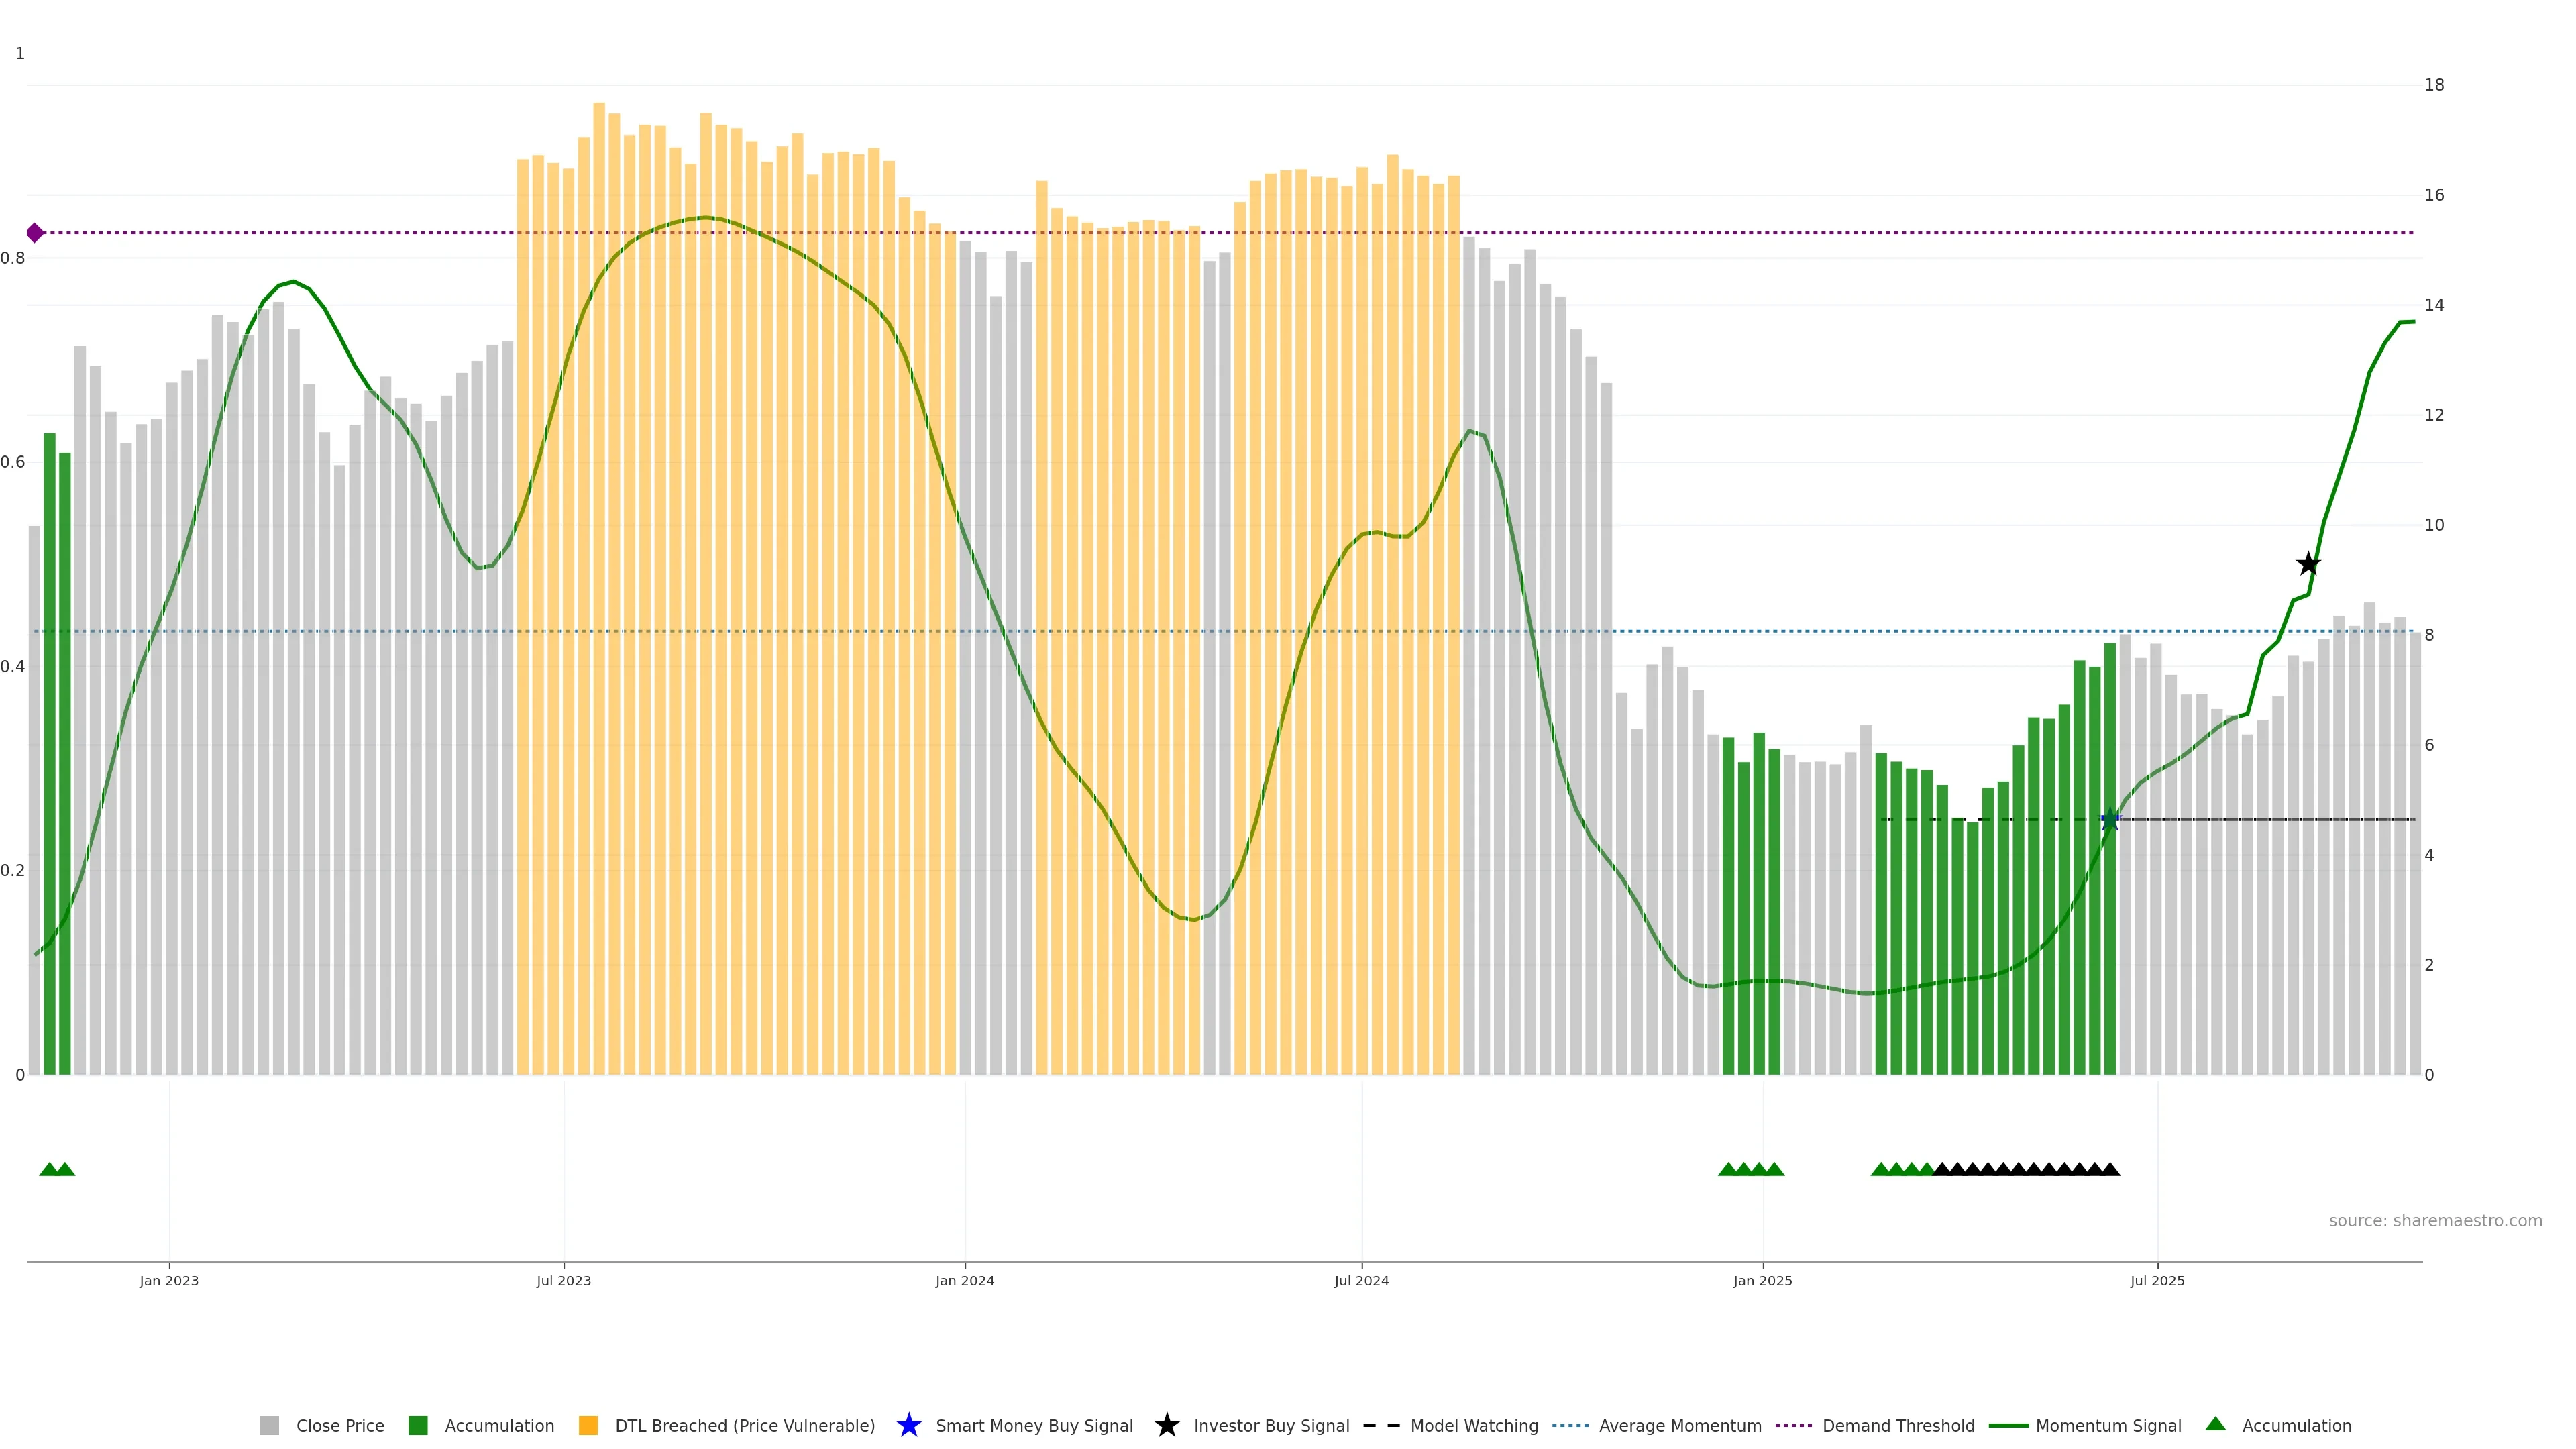Image resolution: width=2576 pixels, height=1449 pixels.
Task: Click the black star icon in legend
Action: click(x=1166, y=1425)
